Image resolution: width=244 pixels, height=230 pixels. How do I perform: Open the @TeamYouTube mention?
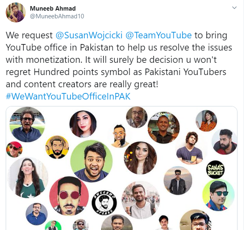(158, 35)
